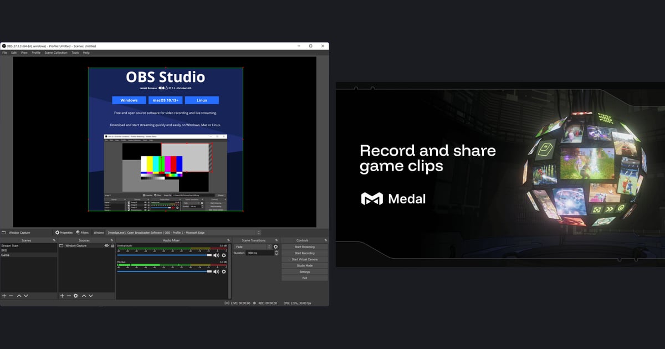Click the Start Streaming button
Screen dimensions: 665x349
point(304,247)
